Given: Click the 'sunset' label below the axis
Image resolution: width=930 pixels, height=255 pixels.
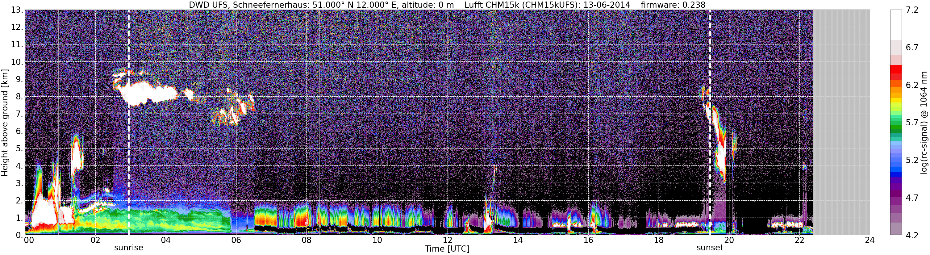Looking at the screenshot, I should coord(710,248).
